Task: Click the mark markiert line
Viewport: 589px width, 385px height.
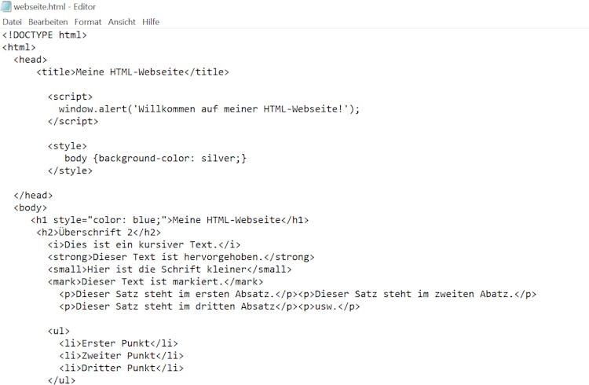Action: pos(155,281)
